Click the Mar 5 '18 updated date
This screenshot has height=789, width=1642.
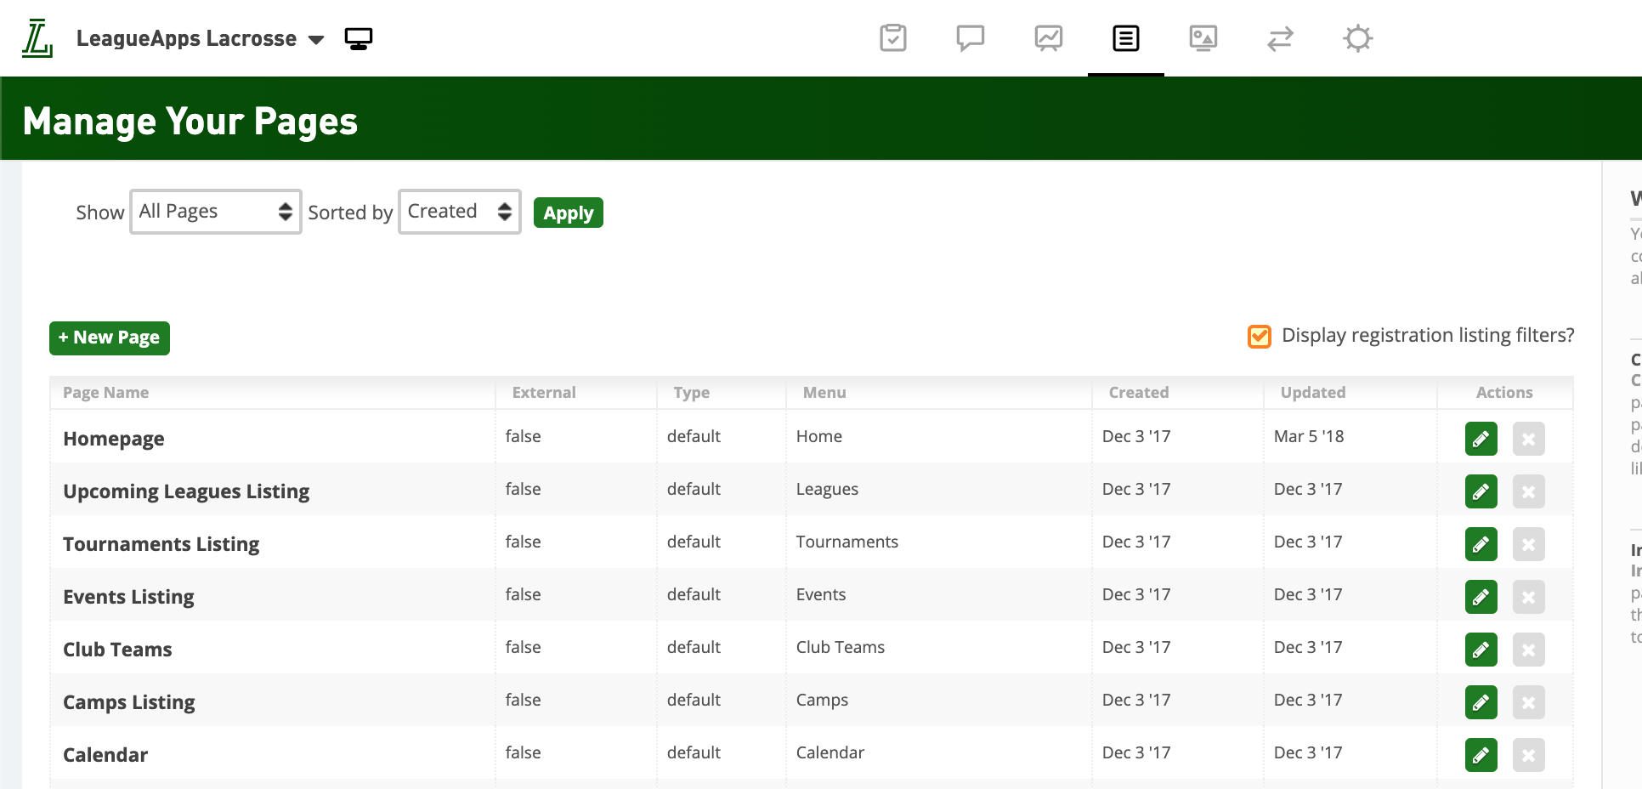(1309, 436)
